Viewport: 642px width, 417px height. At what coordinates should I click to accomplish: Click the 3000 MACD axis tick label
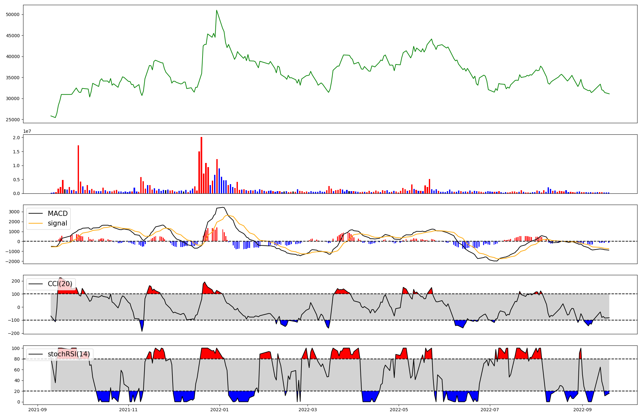click(x=14, y=212)
